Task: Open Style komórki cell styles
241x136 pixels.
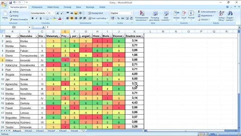Action: tap(166, 15)
